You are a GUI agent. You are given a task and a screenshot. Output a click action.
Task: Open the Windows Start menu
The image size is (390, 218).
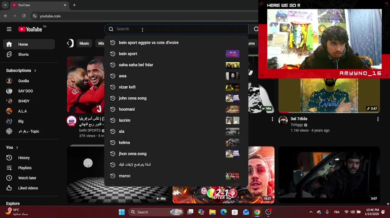point(122,212)
